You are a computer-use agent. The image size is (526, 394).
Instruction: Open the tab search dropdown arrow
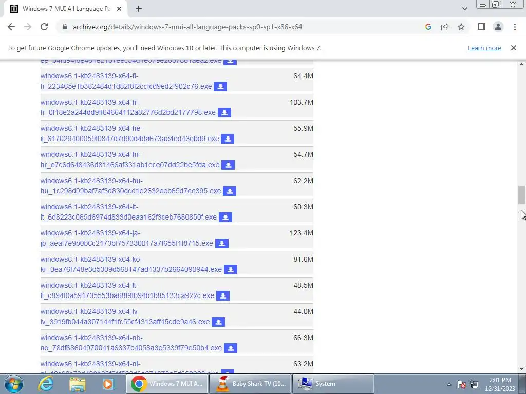pyautogui.click(x=464, y=9)
